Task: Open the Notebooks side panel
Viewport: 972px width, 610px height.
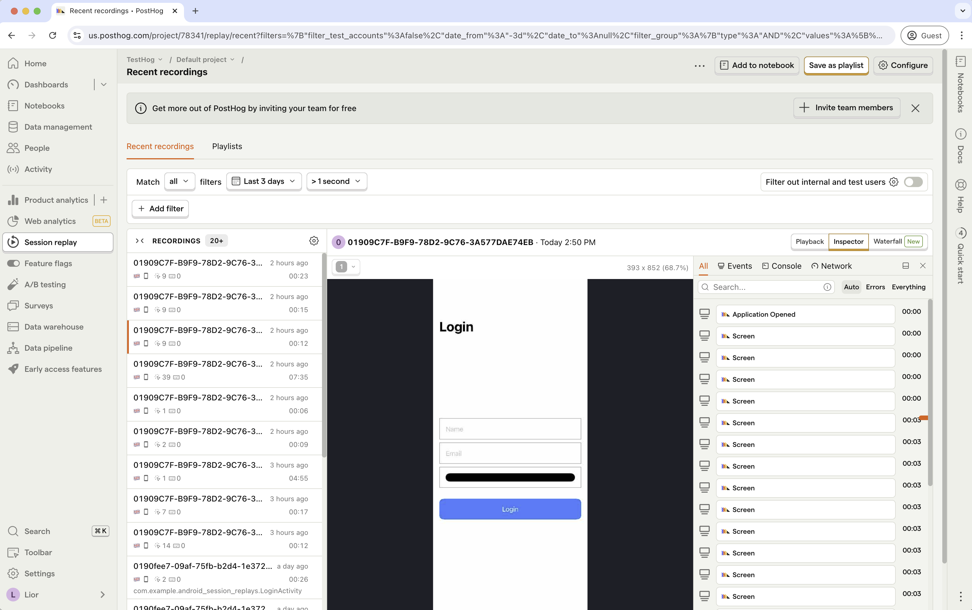Action: tap(960, 85)
